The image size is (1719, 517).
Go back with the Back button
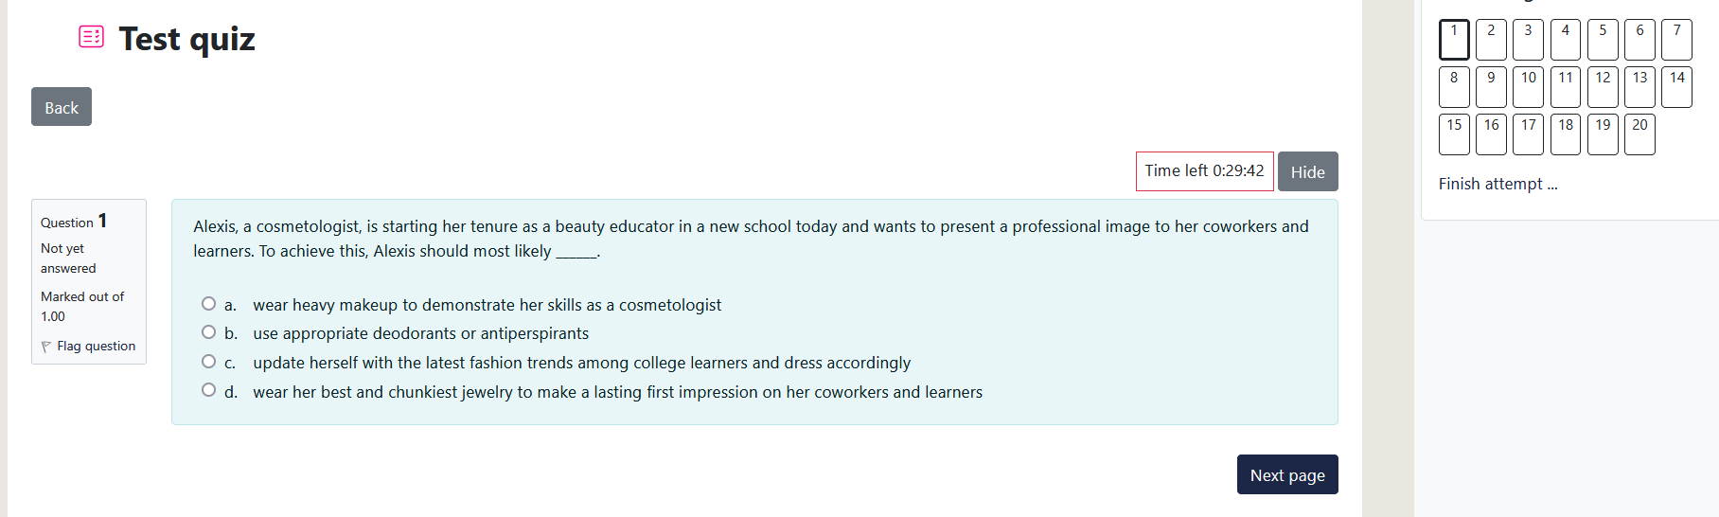click(x=62, y=107)
